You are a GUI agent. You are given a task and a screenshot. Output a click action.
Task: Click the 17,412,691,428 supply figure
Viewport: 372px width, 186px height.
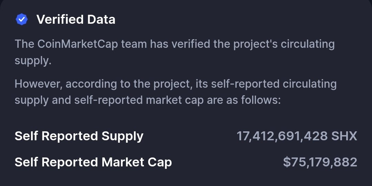pyautogui.click(x=282, y=136)
